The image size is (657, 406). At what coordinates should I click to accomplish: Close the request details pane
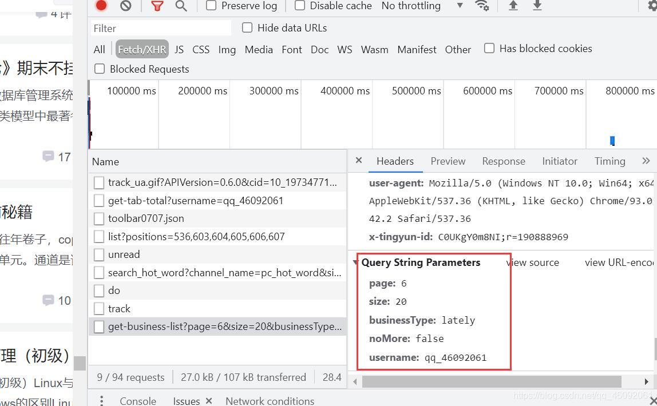tap(359, 160)
